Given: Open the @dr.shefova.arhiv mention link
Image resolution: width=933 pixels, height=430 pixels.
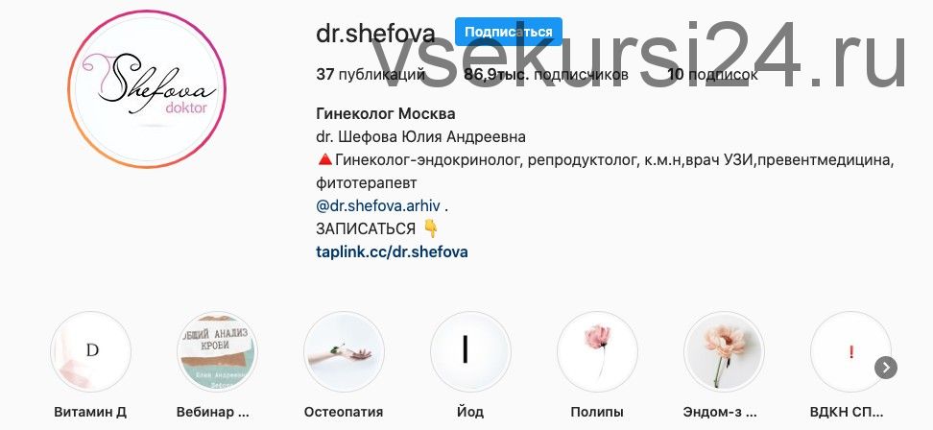Looking at the screenshot, I should (x=378, y=206).
